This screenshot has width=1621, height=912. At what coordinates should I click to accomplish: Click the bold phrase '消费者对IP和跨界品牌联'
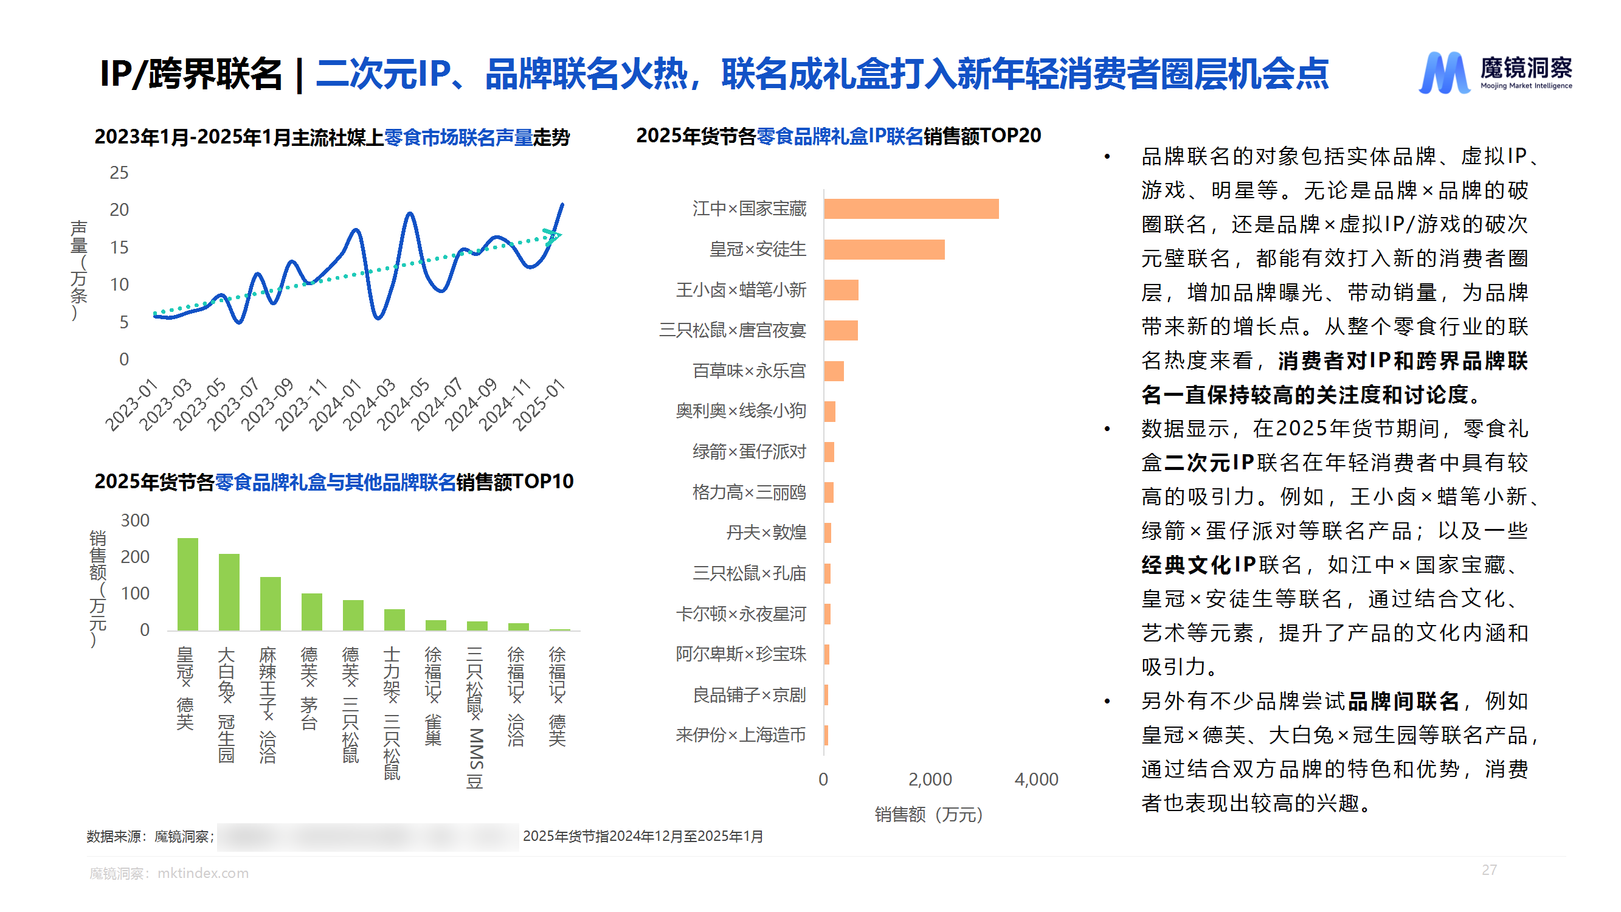(1403, 361)
